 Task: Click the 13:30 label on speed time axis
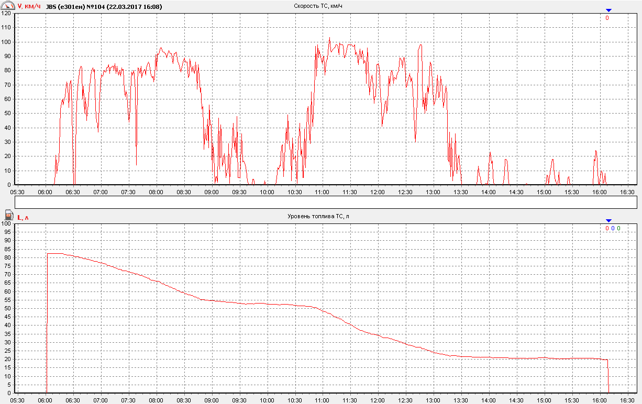461,192
